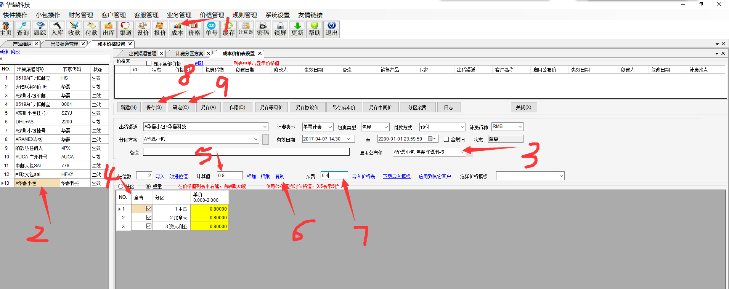Image resolution: width=729 pixels, height=289 pixels.
Task: Toggle the 含燃油 checkbox
Action: pyautogui.click(x=446, y=139)
